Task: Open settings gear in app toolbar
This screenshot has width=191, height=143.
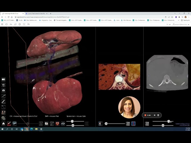Action: pyautogui.click(x=20, y=24)
